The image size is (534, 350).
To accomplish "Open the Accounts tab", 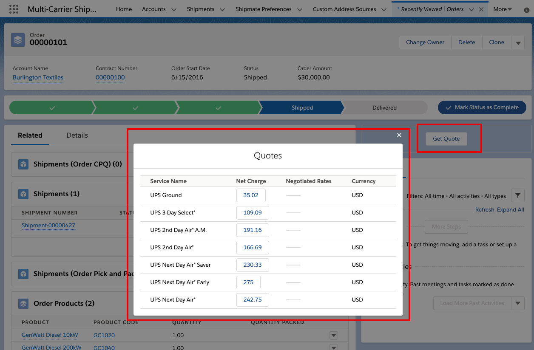I will [x=154, y=9].
